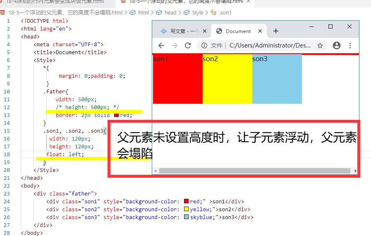The image size is (371, 236).
Task: Open a new browser tab
Action: click(275, 31)
